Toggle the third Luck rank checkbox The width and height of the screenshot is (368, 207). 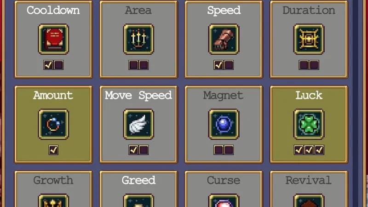319,150
